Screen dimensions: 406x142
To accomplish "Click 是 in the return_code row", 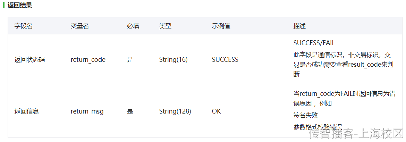I will (x=130, y=60).
